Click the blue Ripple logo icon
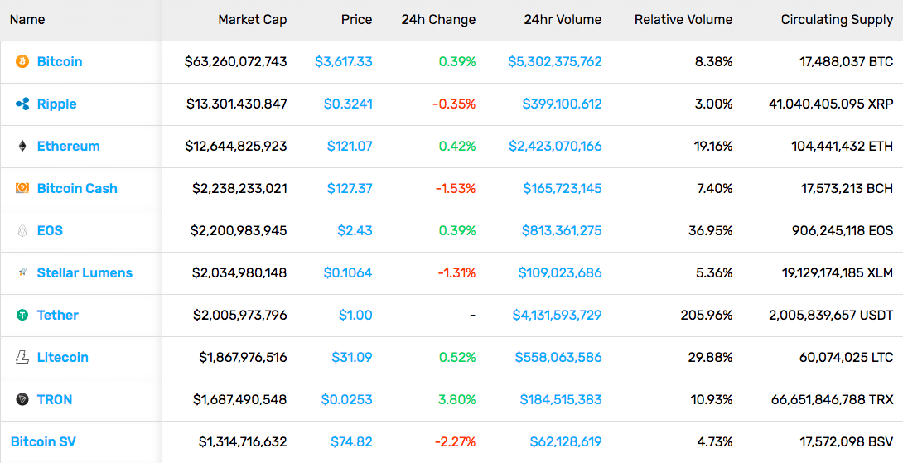The height and width of the screenshot is (463, 903). 22,104
